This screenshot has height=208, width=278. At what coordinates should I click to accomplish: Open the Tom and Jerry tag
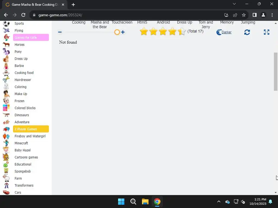[206, 25]
